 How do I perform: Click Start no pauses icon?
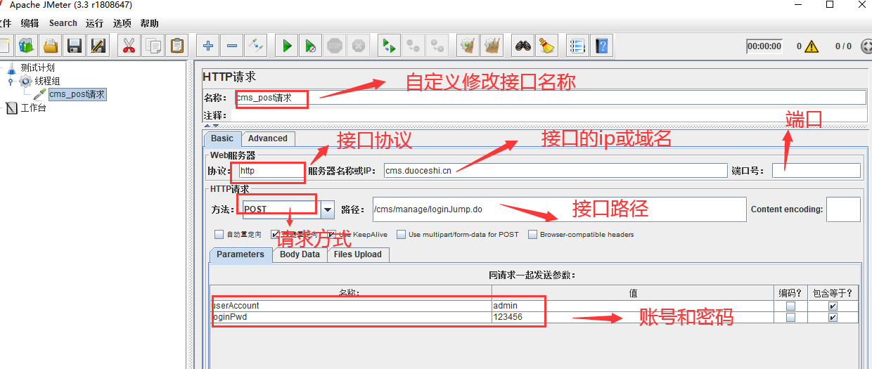coord(310,46)
